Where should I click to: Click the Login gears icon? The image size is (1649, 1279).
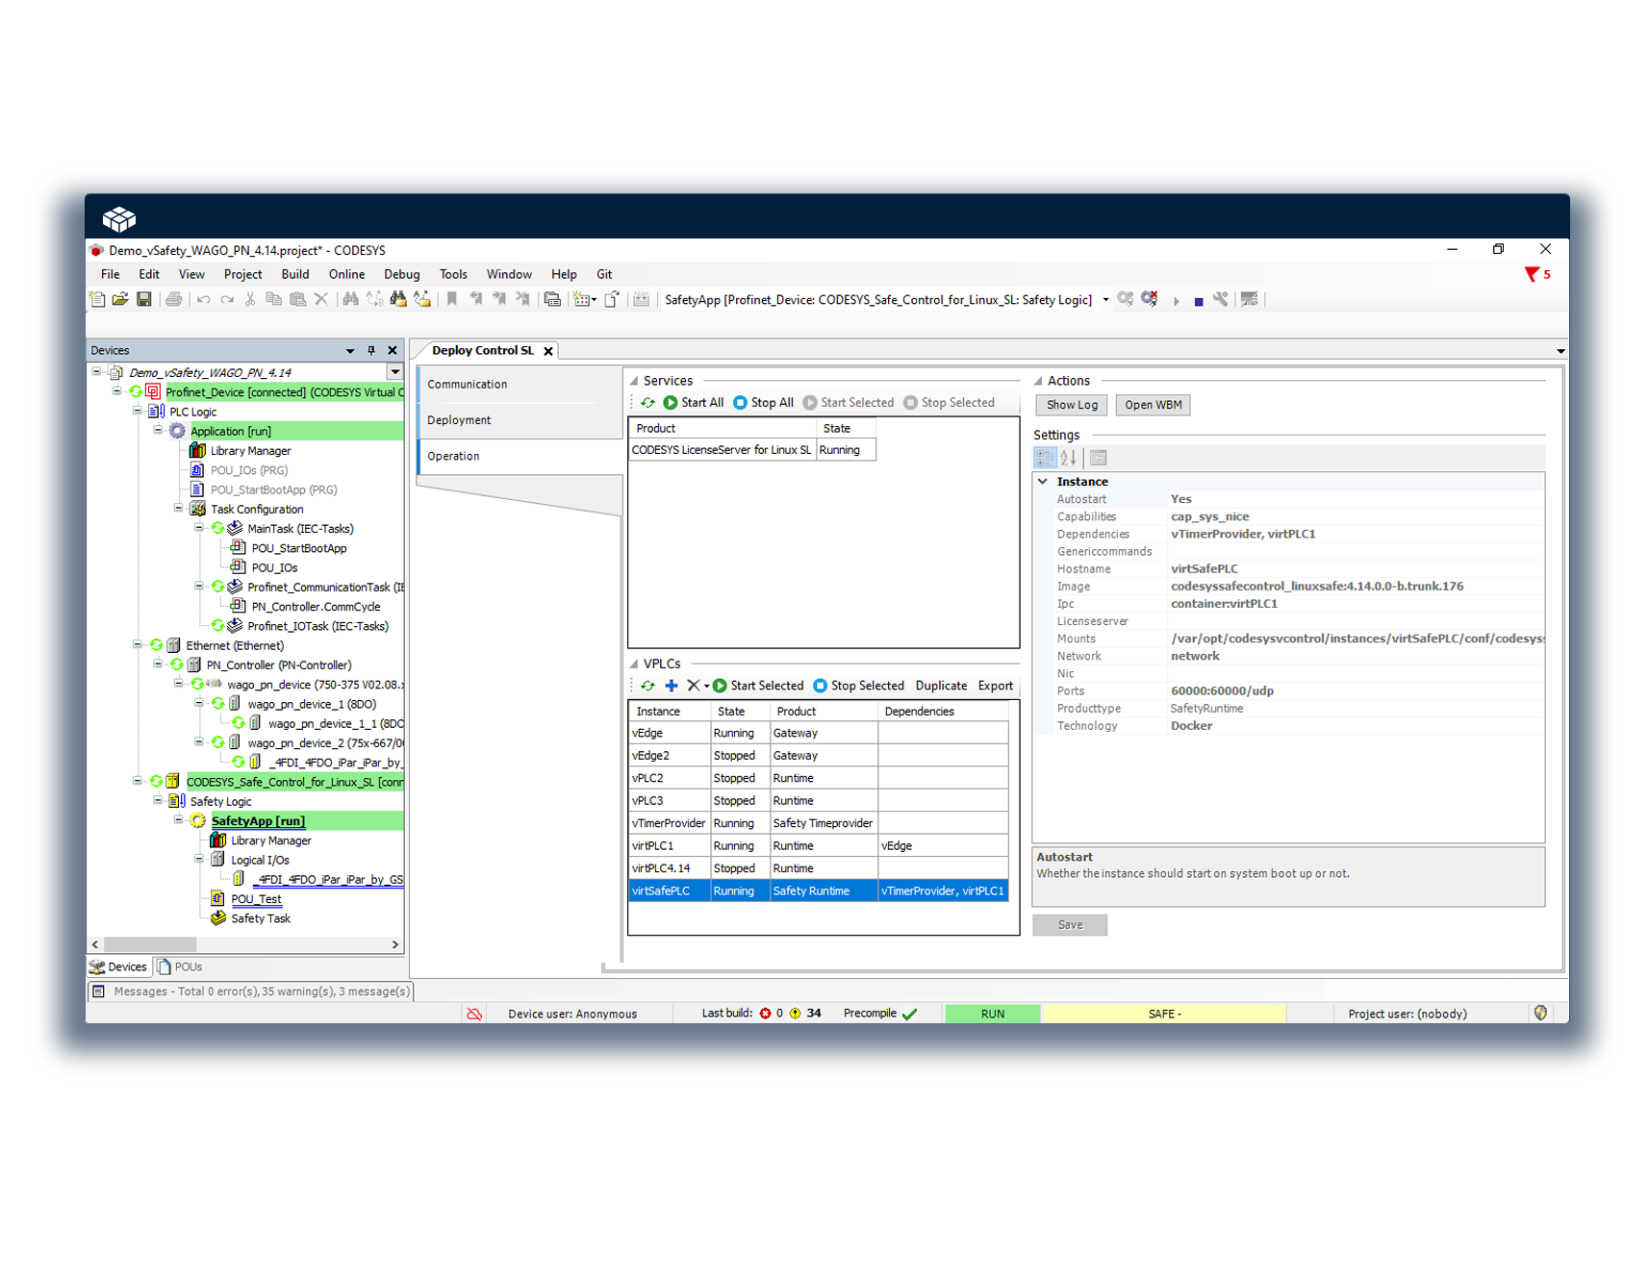1126,299
